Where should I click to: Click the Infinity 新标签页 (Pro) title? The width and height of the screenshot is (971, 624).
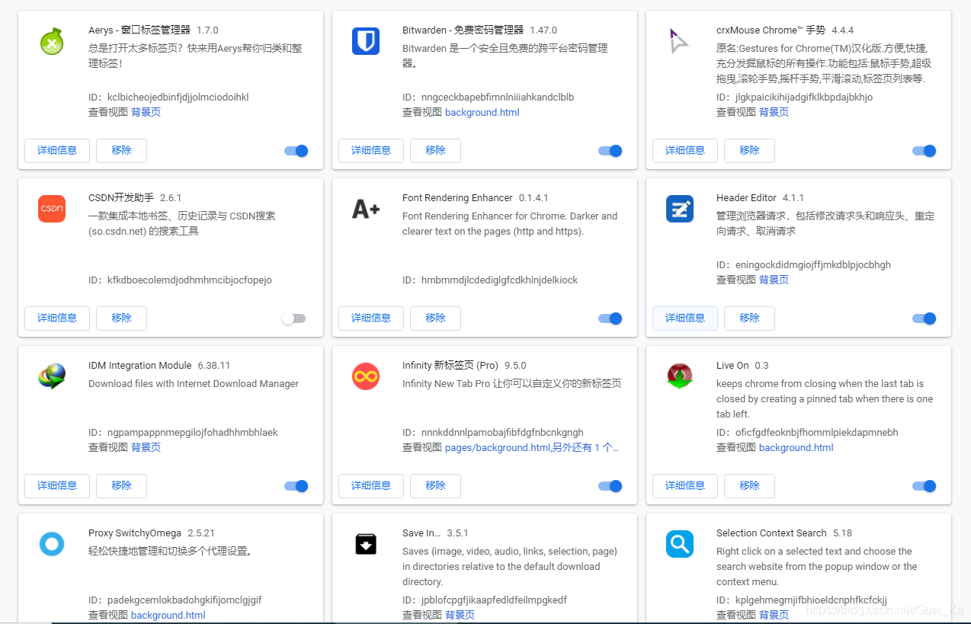[x=450, y=366]
